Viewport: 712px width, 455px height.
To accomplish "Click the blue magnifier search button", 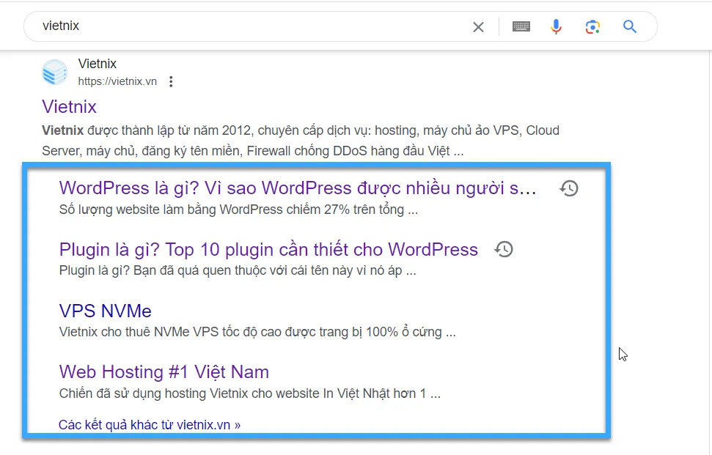I will [x=629, y=27].
